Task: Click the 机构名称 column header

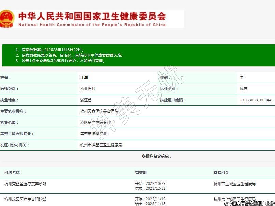Action: pyautogui.click(x=12, y=173)
